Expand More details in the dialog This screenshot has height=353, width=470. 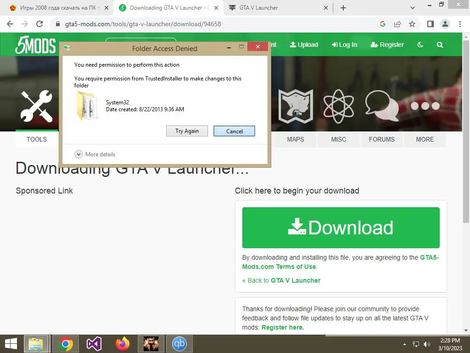(x=95, y=154)
